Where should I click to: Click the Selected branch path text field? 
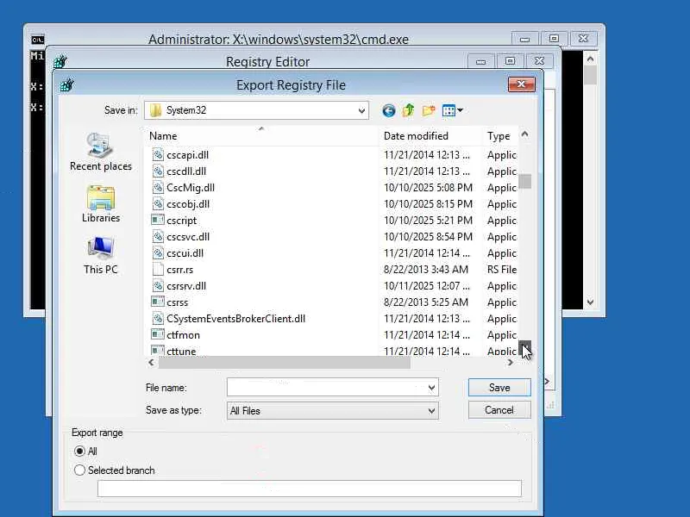[x=310, y=489]
